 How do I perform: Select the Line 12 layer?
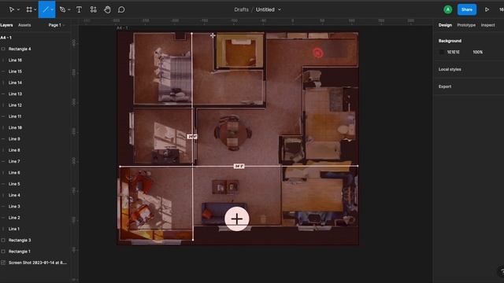15,105
